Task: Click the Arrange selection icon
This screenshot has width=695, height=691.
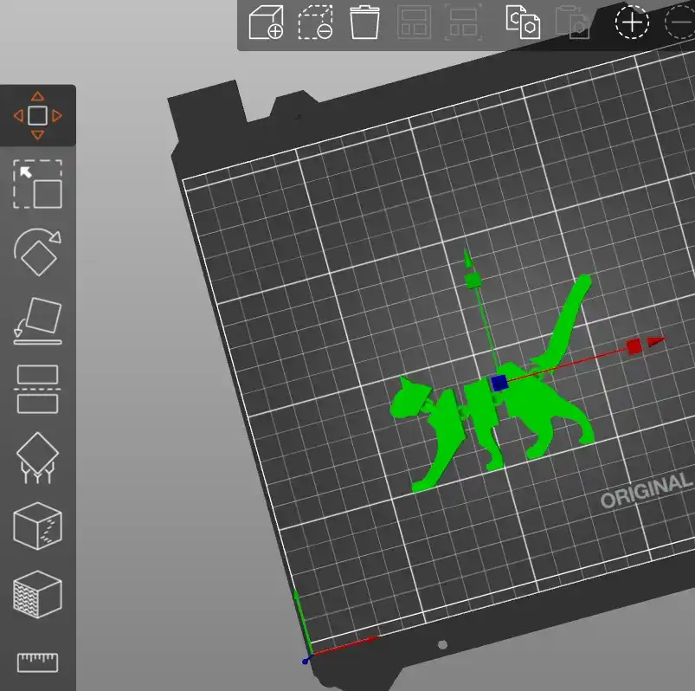Action: tap(463, 23)
